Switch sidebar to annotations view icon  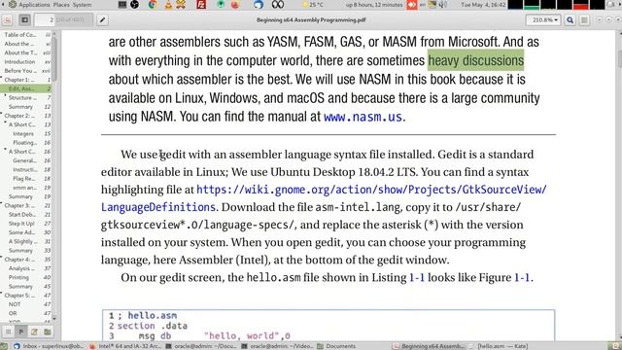tap(35, 332)
